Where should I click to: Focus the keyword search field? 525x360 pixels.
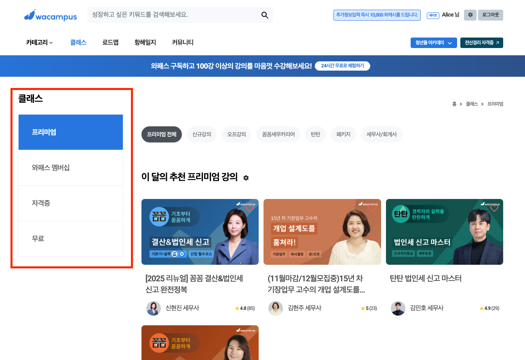(174, 15)
